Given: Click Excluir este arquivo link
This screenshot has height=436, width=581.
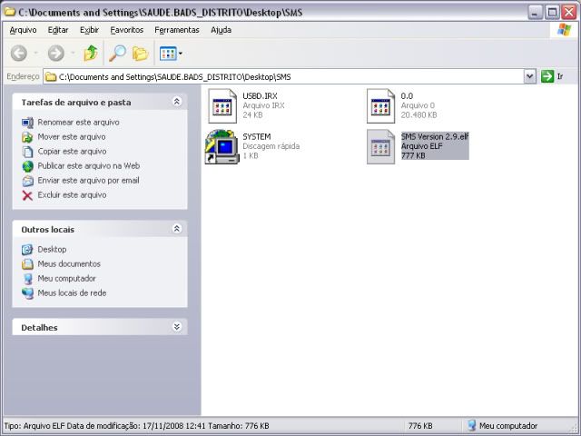Looking at the screenshot, I should (72, 195).
